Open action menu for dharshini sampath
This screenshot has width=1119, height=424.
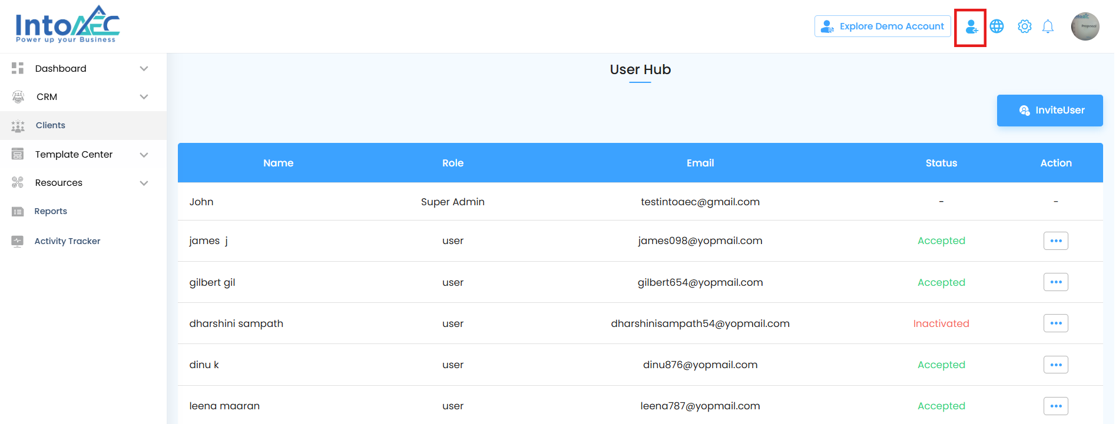(x=1055, y=323)
